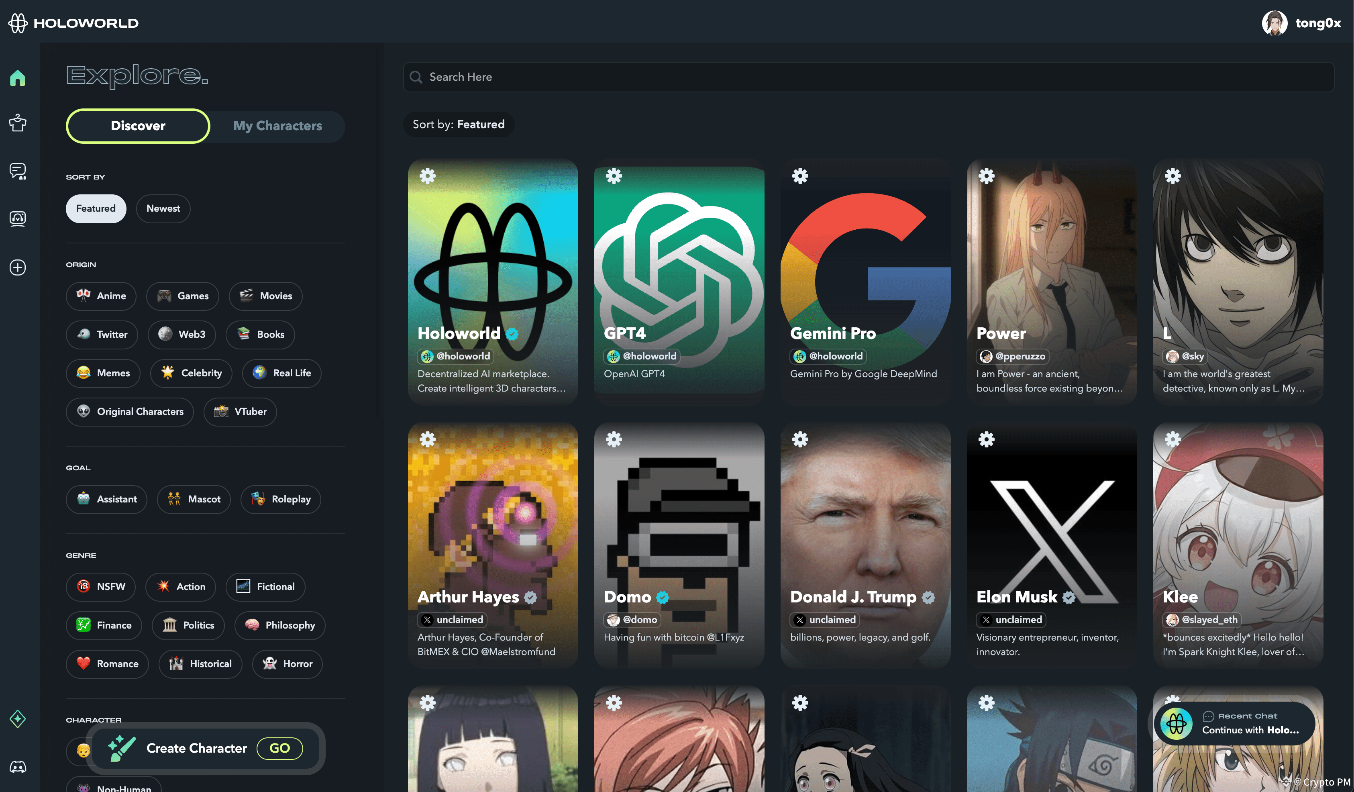This screenshot has width=1354, height=792.
Task: Select the Discover tab
Action: (138, 126)
